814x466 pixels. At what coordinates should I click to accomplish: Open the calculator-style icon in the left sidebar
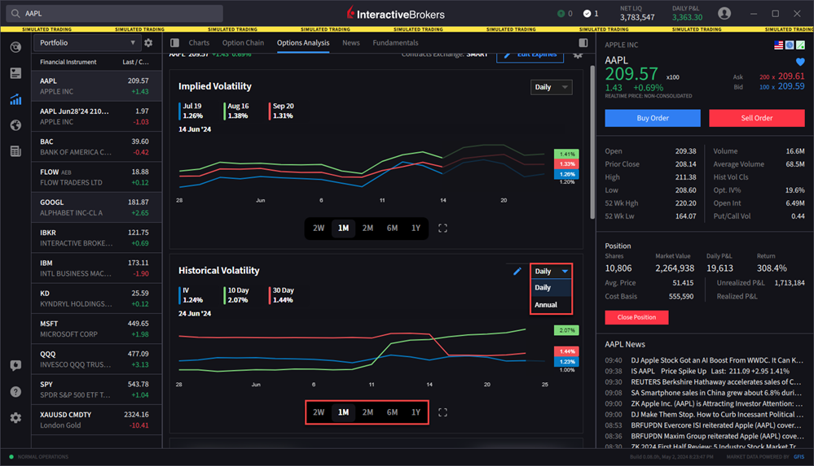coord(15,151)
